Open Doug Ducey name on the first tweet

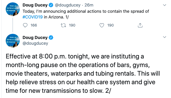coord(35,5)
